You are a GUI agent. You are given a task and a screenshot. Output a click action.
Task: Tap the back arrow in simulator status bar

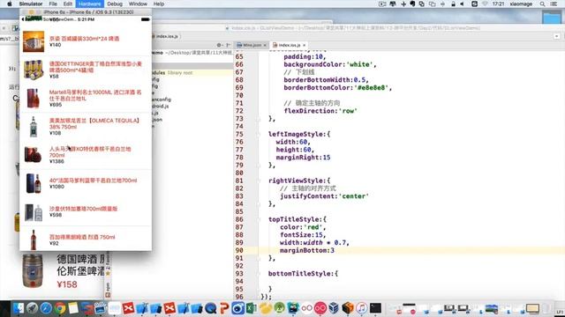[23, 19]
